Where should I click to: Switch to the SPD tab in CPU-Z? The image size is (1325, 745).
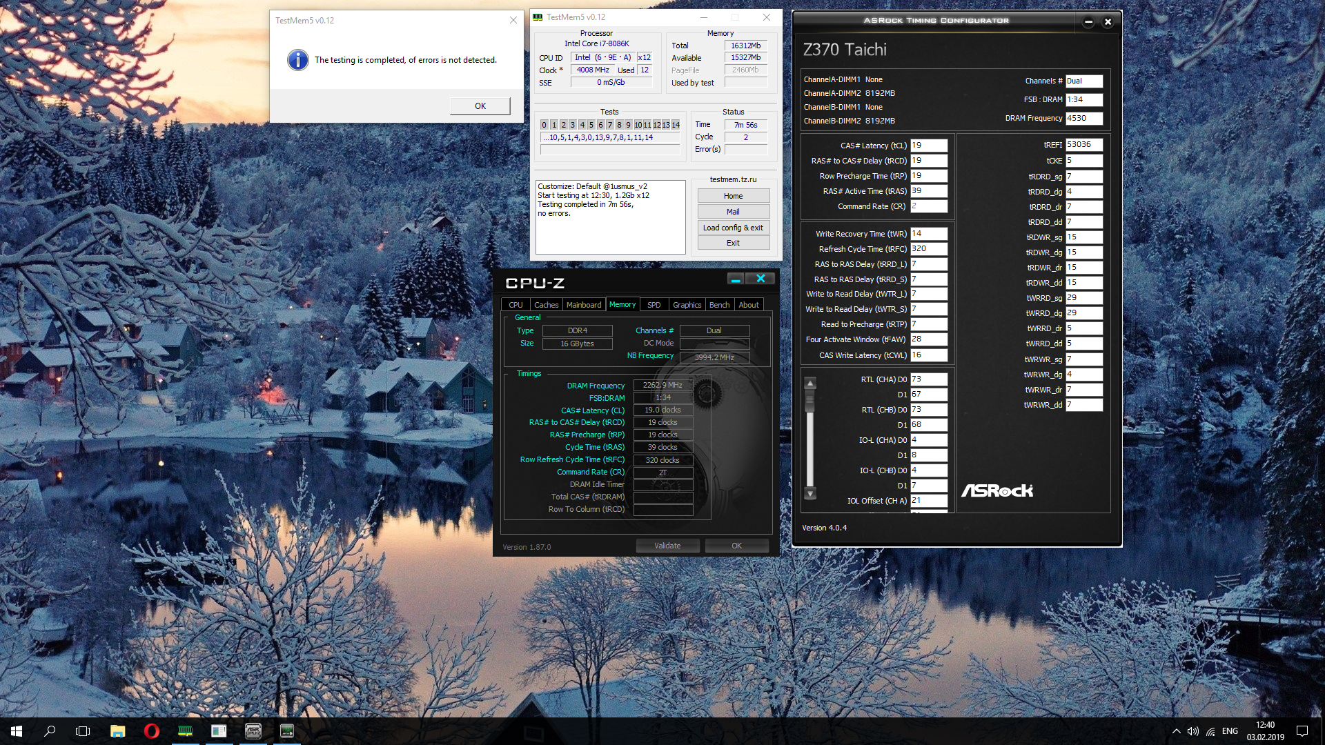(x=654, y=305)
